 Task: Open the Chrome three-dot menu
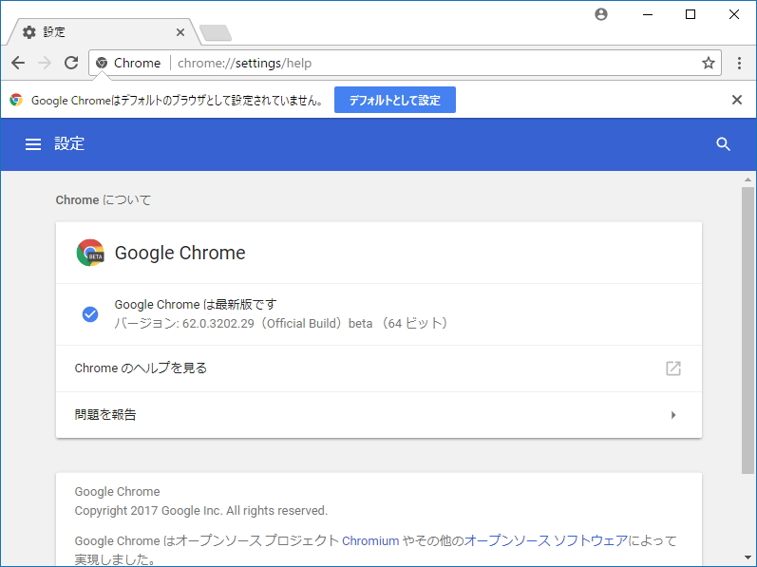tap(739, 63)
